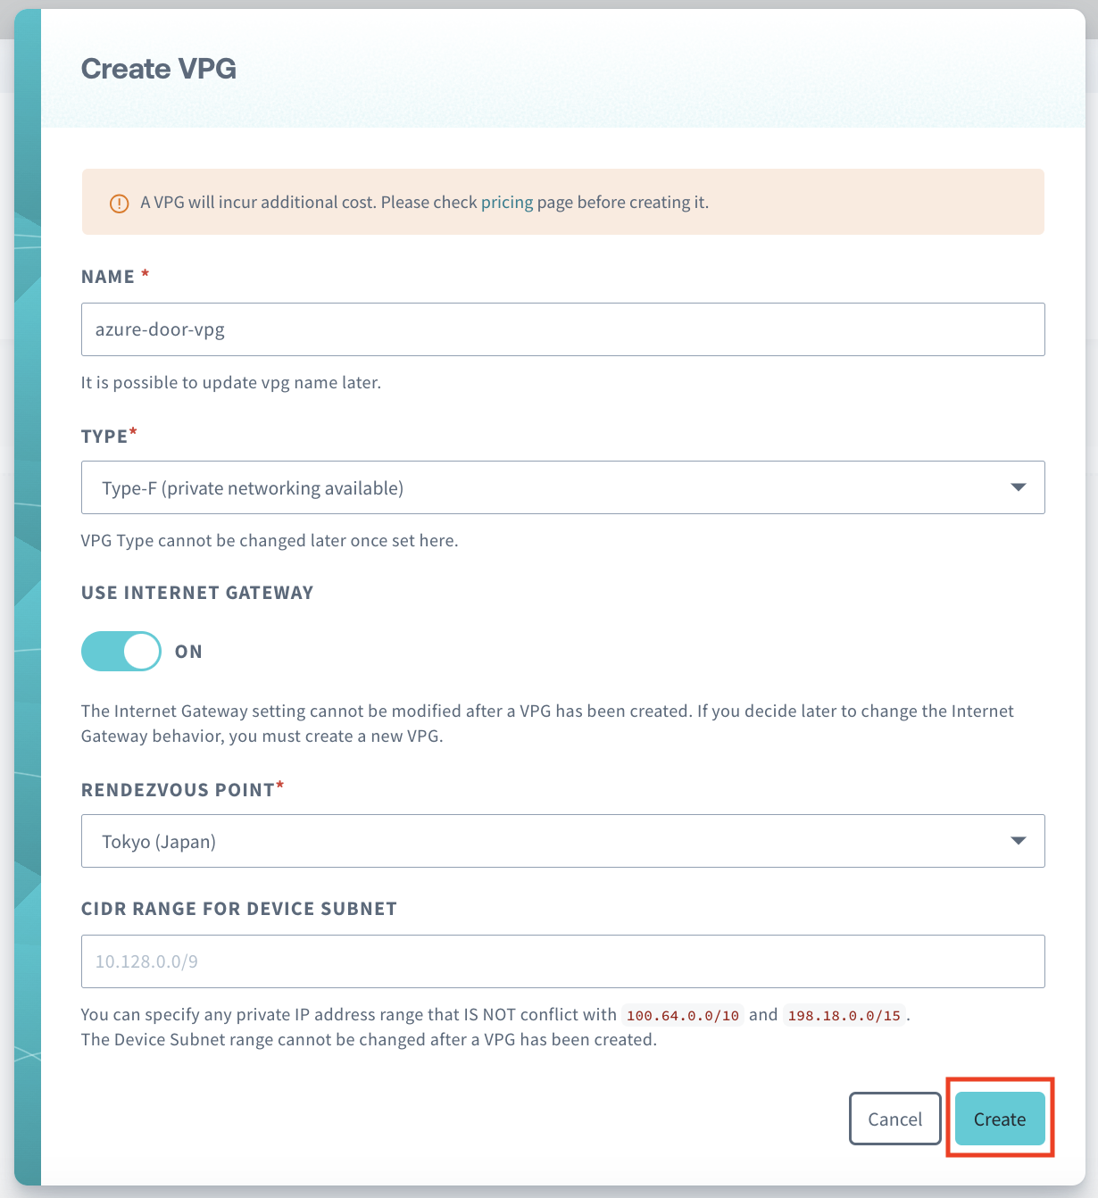The height and width of the screenshot is (1198, 1098).
Task: Click the Rendezvous Point chevron arrow
Action: pos(1018,840)
